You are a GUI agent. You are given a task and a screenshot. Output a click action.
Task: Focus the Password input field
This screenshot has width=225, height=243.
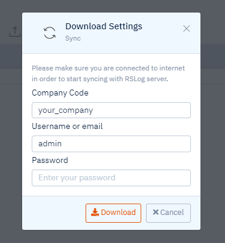(x=111, y=178)
